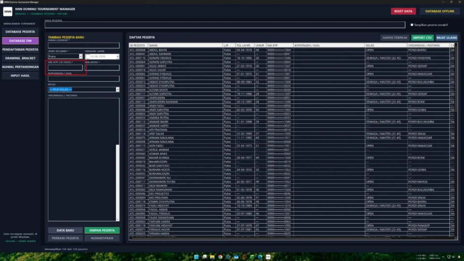The height and width of the screenshot is (261, 464).
Task: Open Database Peserta menu
Action: point(20,32)
